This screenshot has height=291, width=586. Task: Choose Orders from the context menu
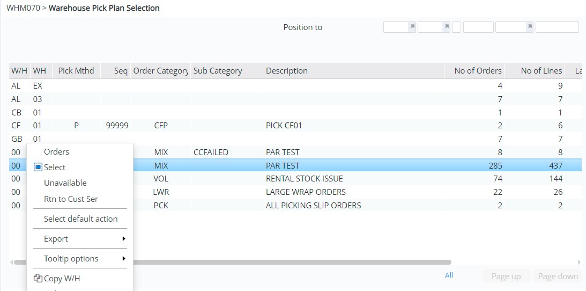tap(56, 152)
